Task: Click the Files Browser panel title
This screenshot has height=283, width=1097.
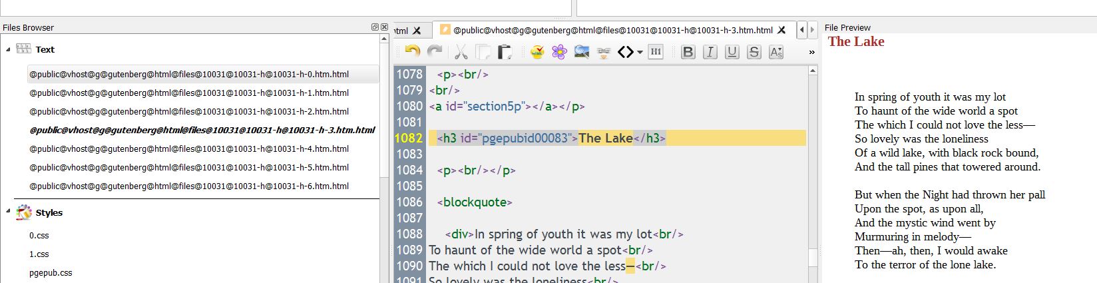Action: [x=28, y=27]
